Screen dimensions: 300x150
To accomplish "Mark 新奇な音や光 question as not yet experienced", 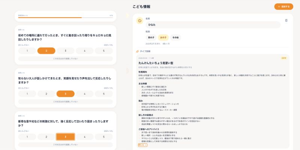I will (65, 145).
